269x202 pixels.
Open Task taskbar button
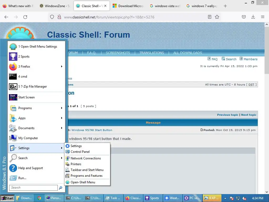113,198
